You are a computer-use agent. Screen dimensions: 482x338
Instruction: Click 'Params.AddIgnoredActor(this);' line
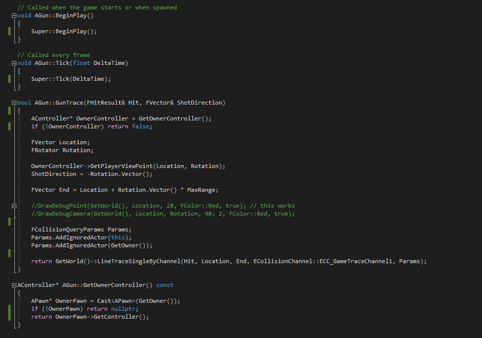(81, 237)
